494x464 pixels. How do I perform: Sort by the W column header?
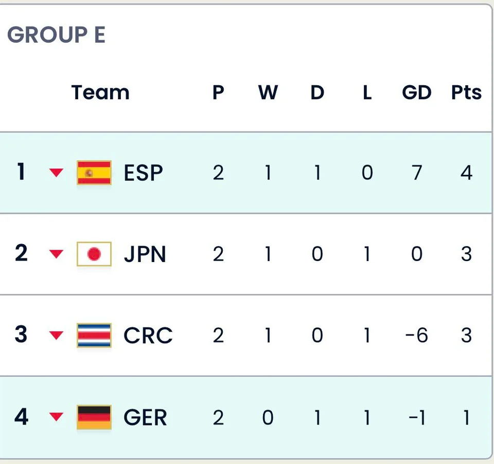(268, 93)
